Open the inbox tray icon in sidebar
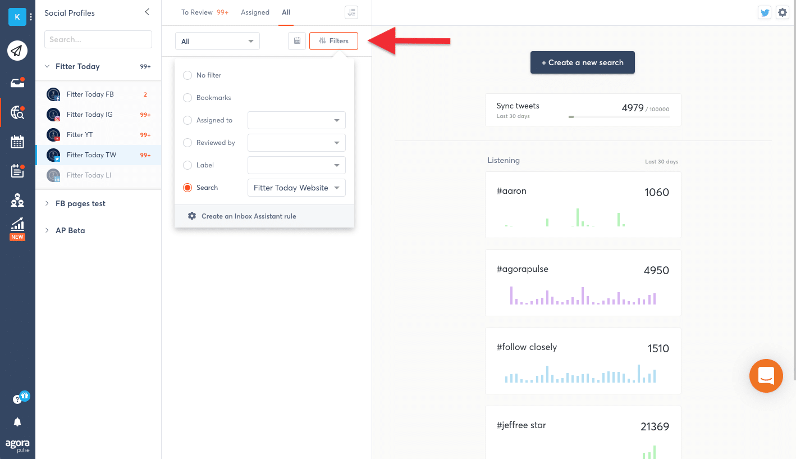Image resolution: width=796 pixels, height=459 pixels. coord(17,83)
